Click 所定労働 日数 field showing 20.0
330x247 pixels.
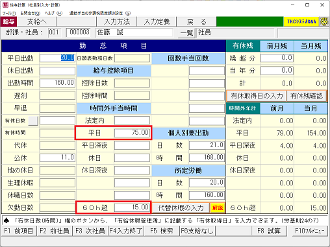207,183
